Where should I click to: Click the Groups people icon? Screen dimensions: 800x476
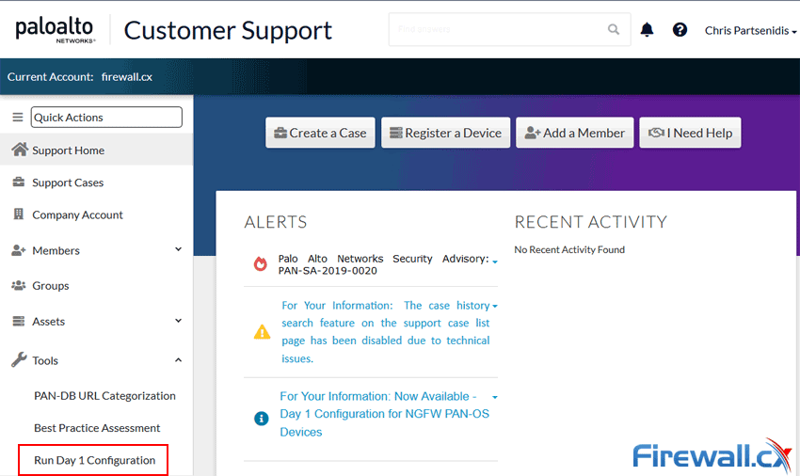pos(19,285)
